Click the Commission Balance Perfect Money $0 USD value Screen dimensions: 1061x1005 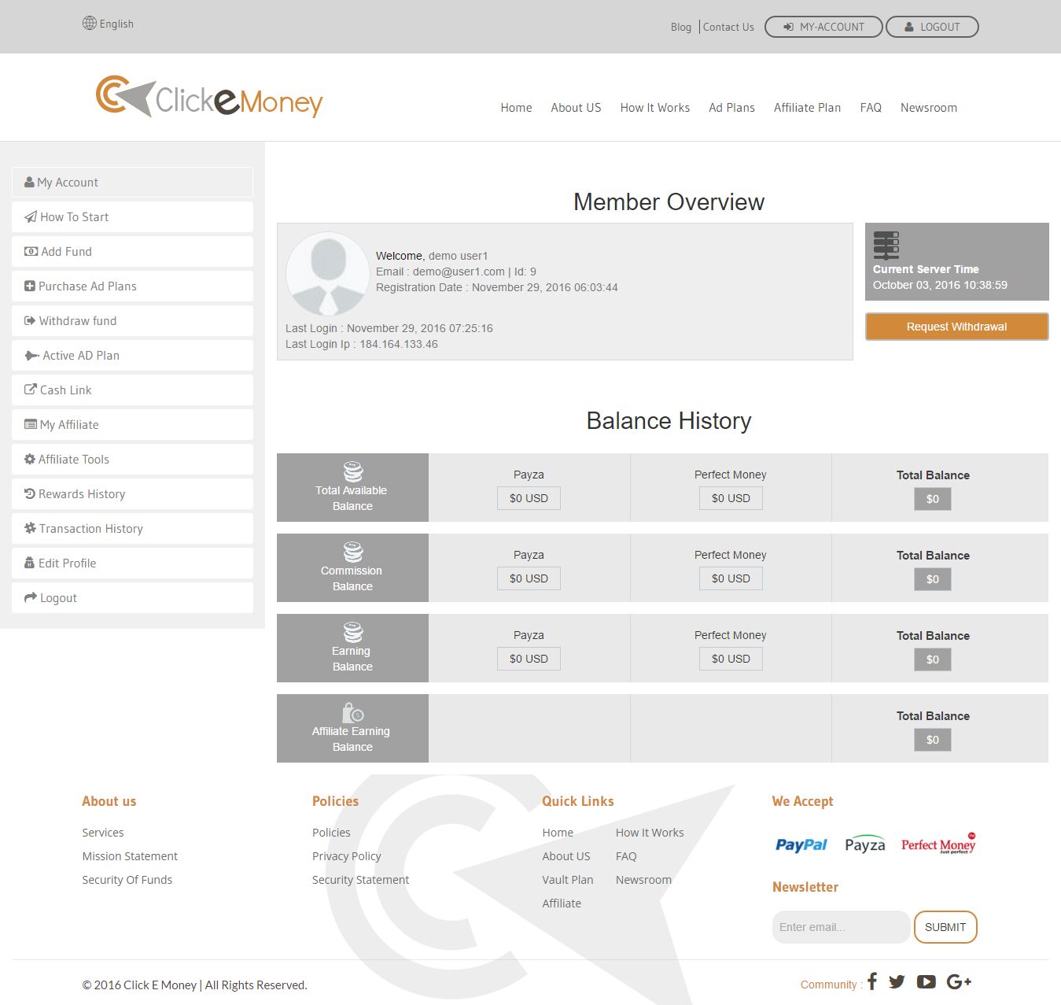(731, 578)
